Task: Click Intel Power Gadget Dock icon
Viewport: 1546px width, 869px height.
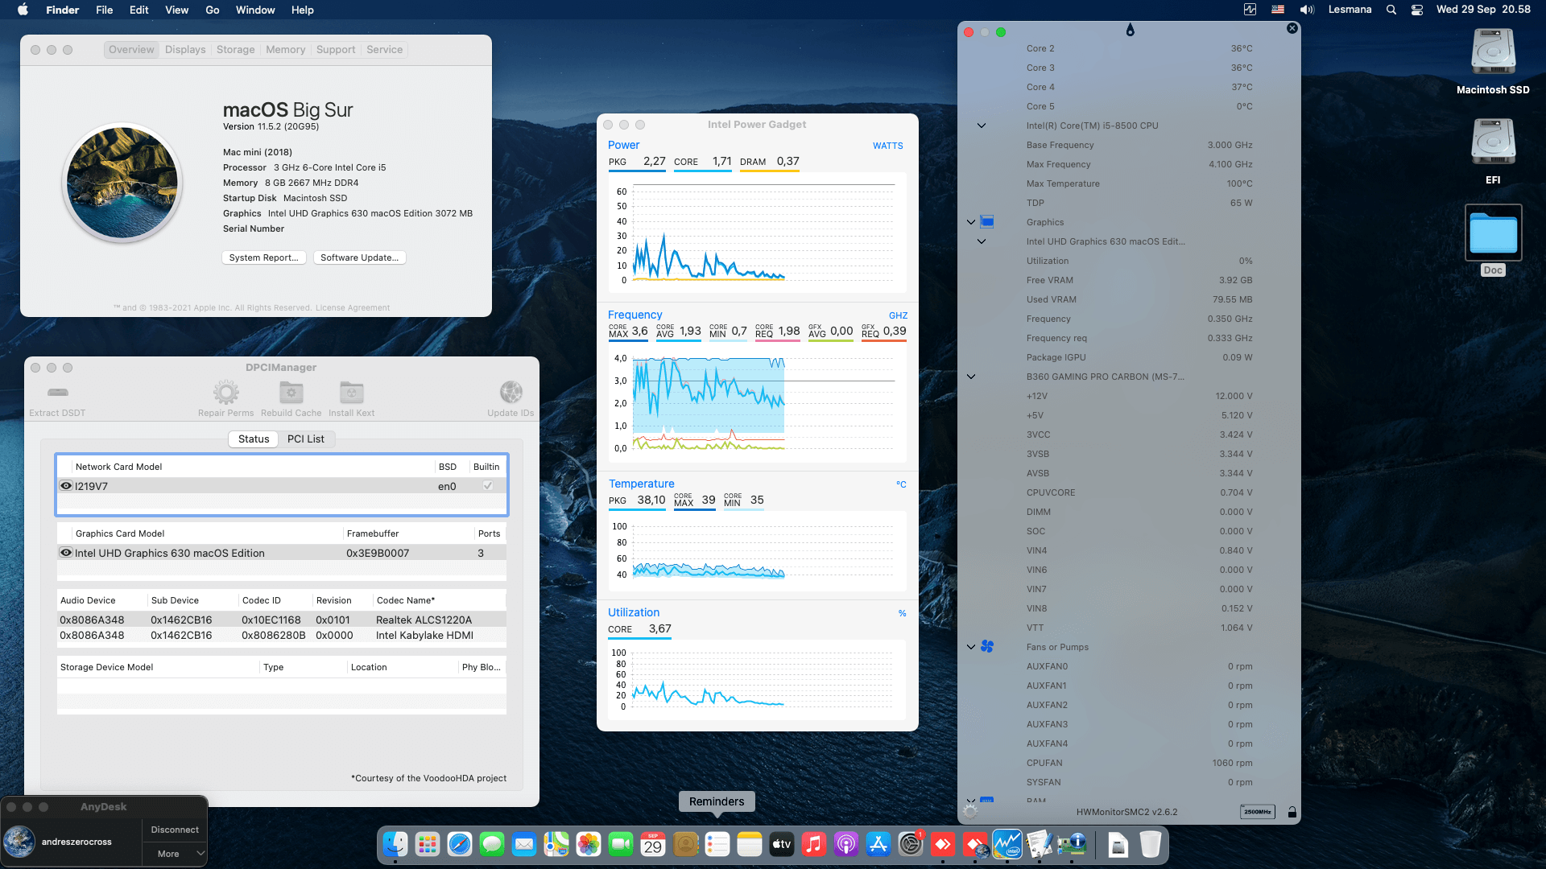Action: 1007,844
